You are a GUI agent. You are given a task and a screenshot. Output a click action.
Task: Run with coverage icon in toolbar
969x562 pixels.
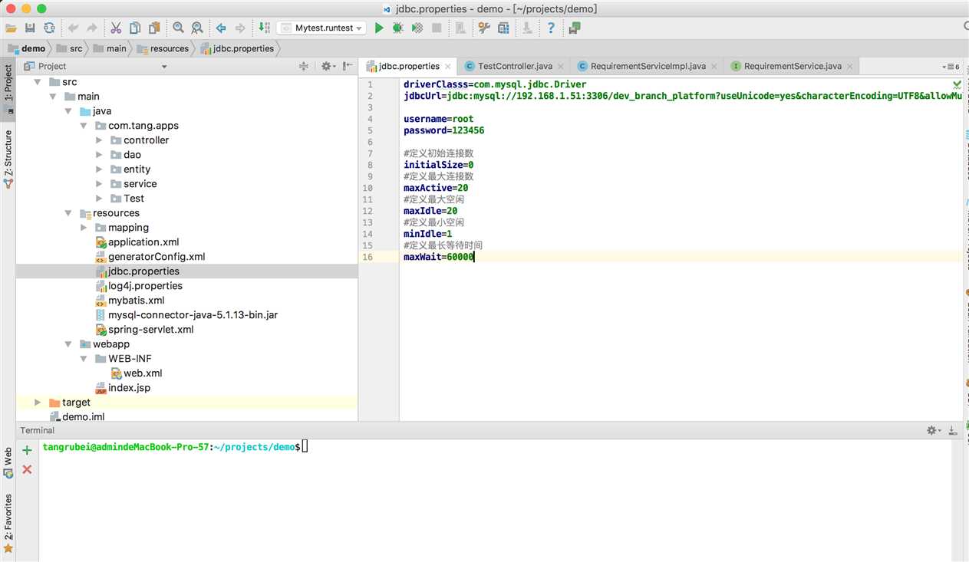pyautogui.click(x=417, y=28)
